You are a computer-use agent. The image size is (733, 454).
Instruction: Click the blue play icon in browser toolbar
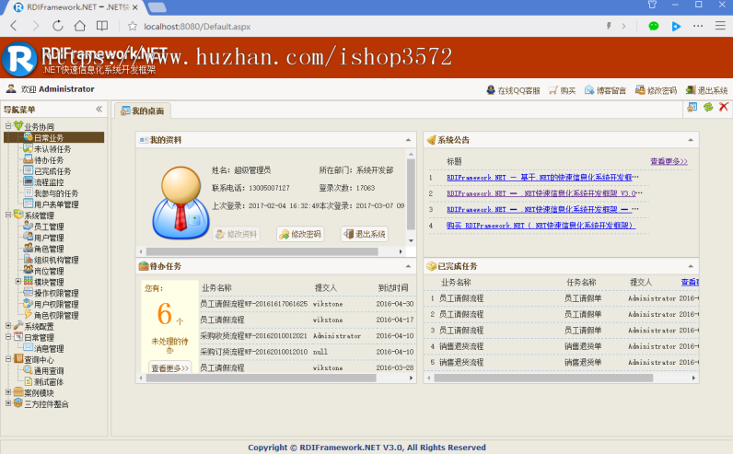pos(676,26)
